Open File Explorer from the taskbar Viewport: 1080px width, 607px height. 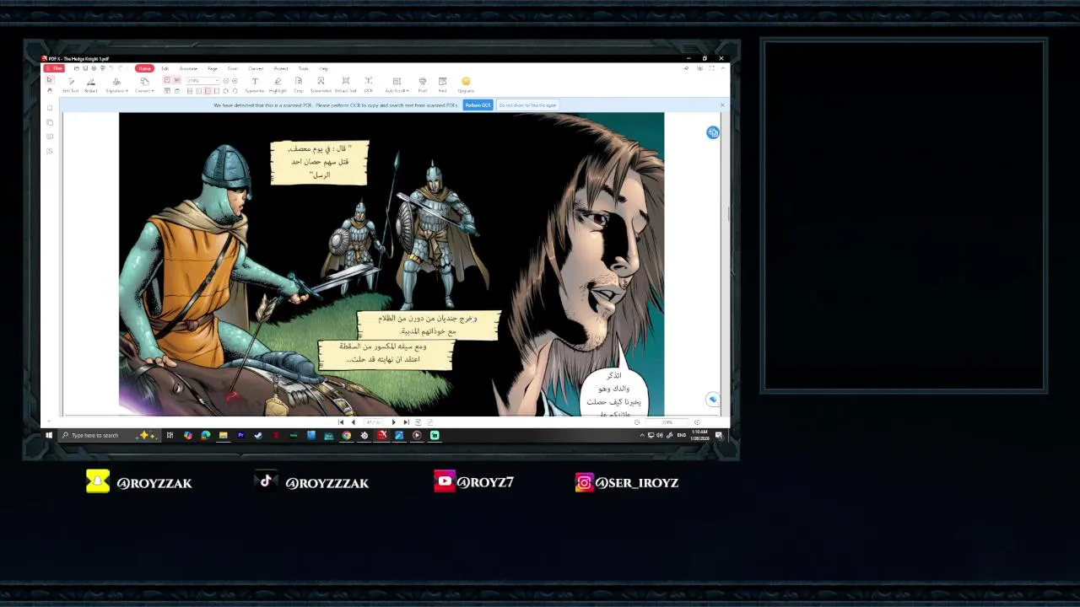coord(223,435)
